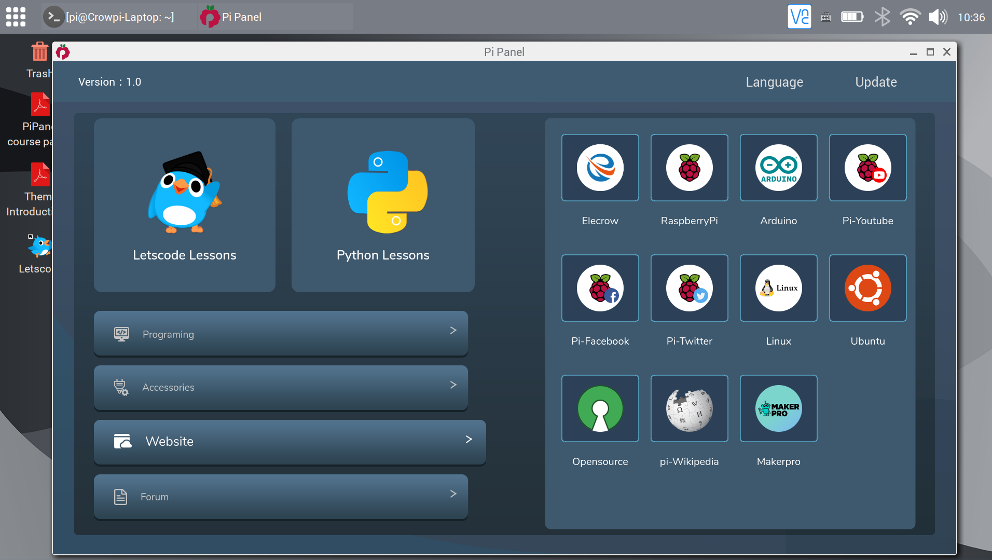The image size is (992, 560).
Task: Click the Ubuntu label text
Action: coord(867,341)
